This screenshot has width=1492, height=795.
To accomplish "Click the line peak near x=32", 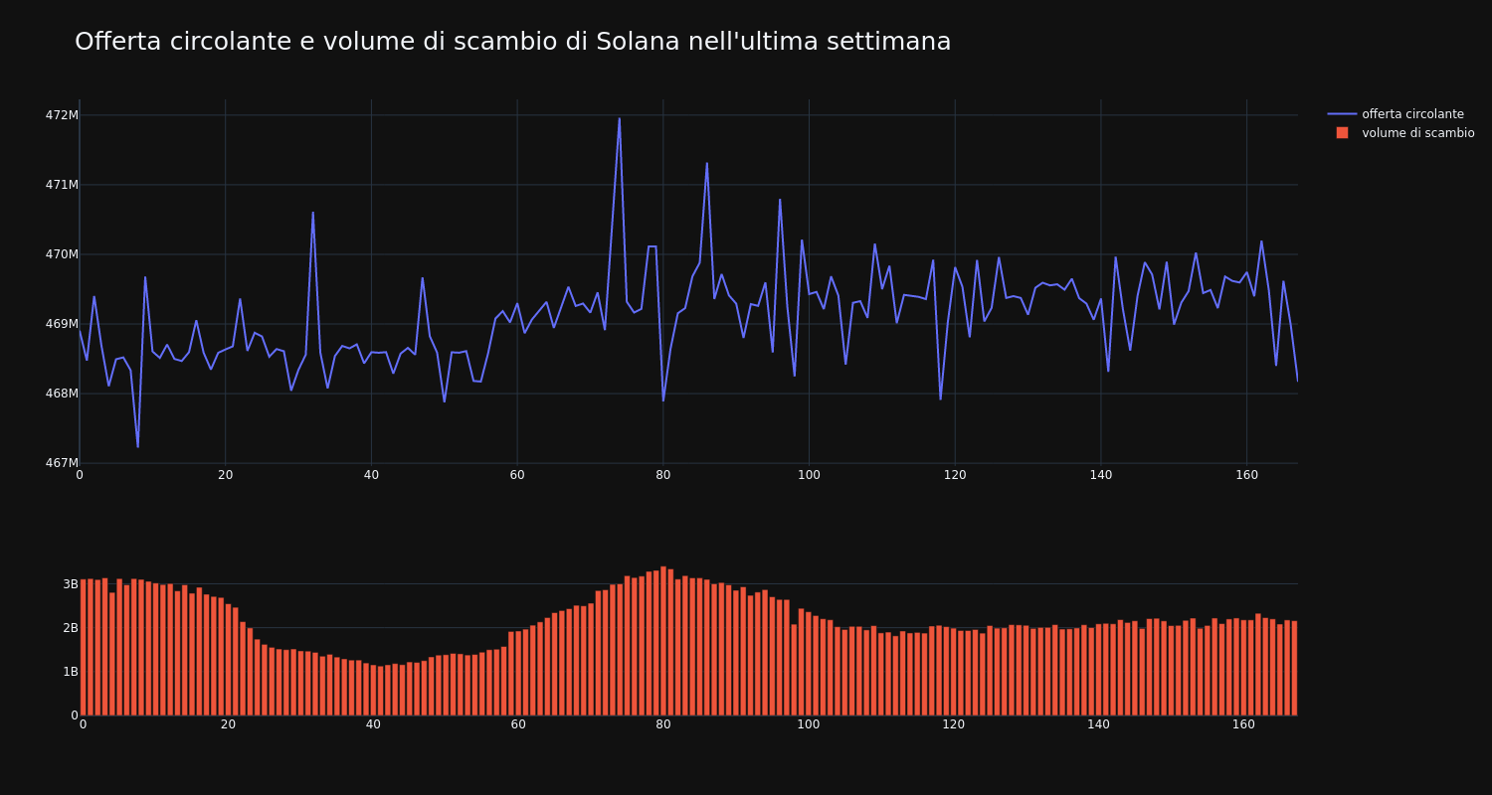I will [312, 212].
